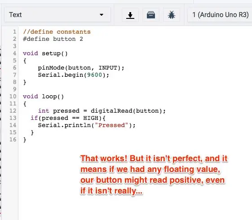The height and width of the screenshot is (220, 252).
Task: Click the download code icon
Action: point(130,15)
